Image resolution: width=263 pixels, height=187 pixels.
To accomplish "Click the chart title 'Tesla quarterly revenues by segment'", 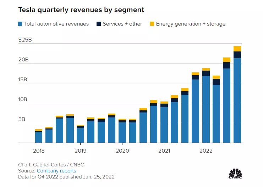I will coord(81,10).
